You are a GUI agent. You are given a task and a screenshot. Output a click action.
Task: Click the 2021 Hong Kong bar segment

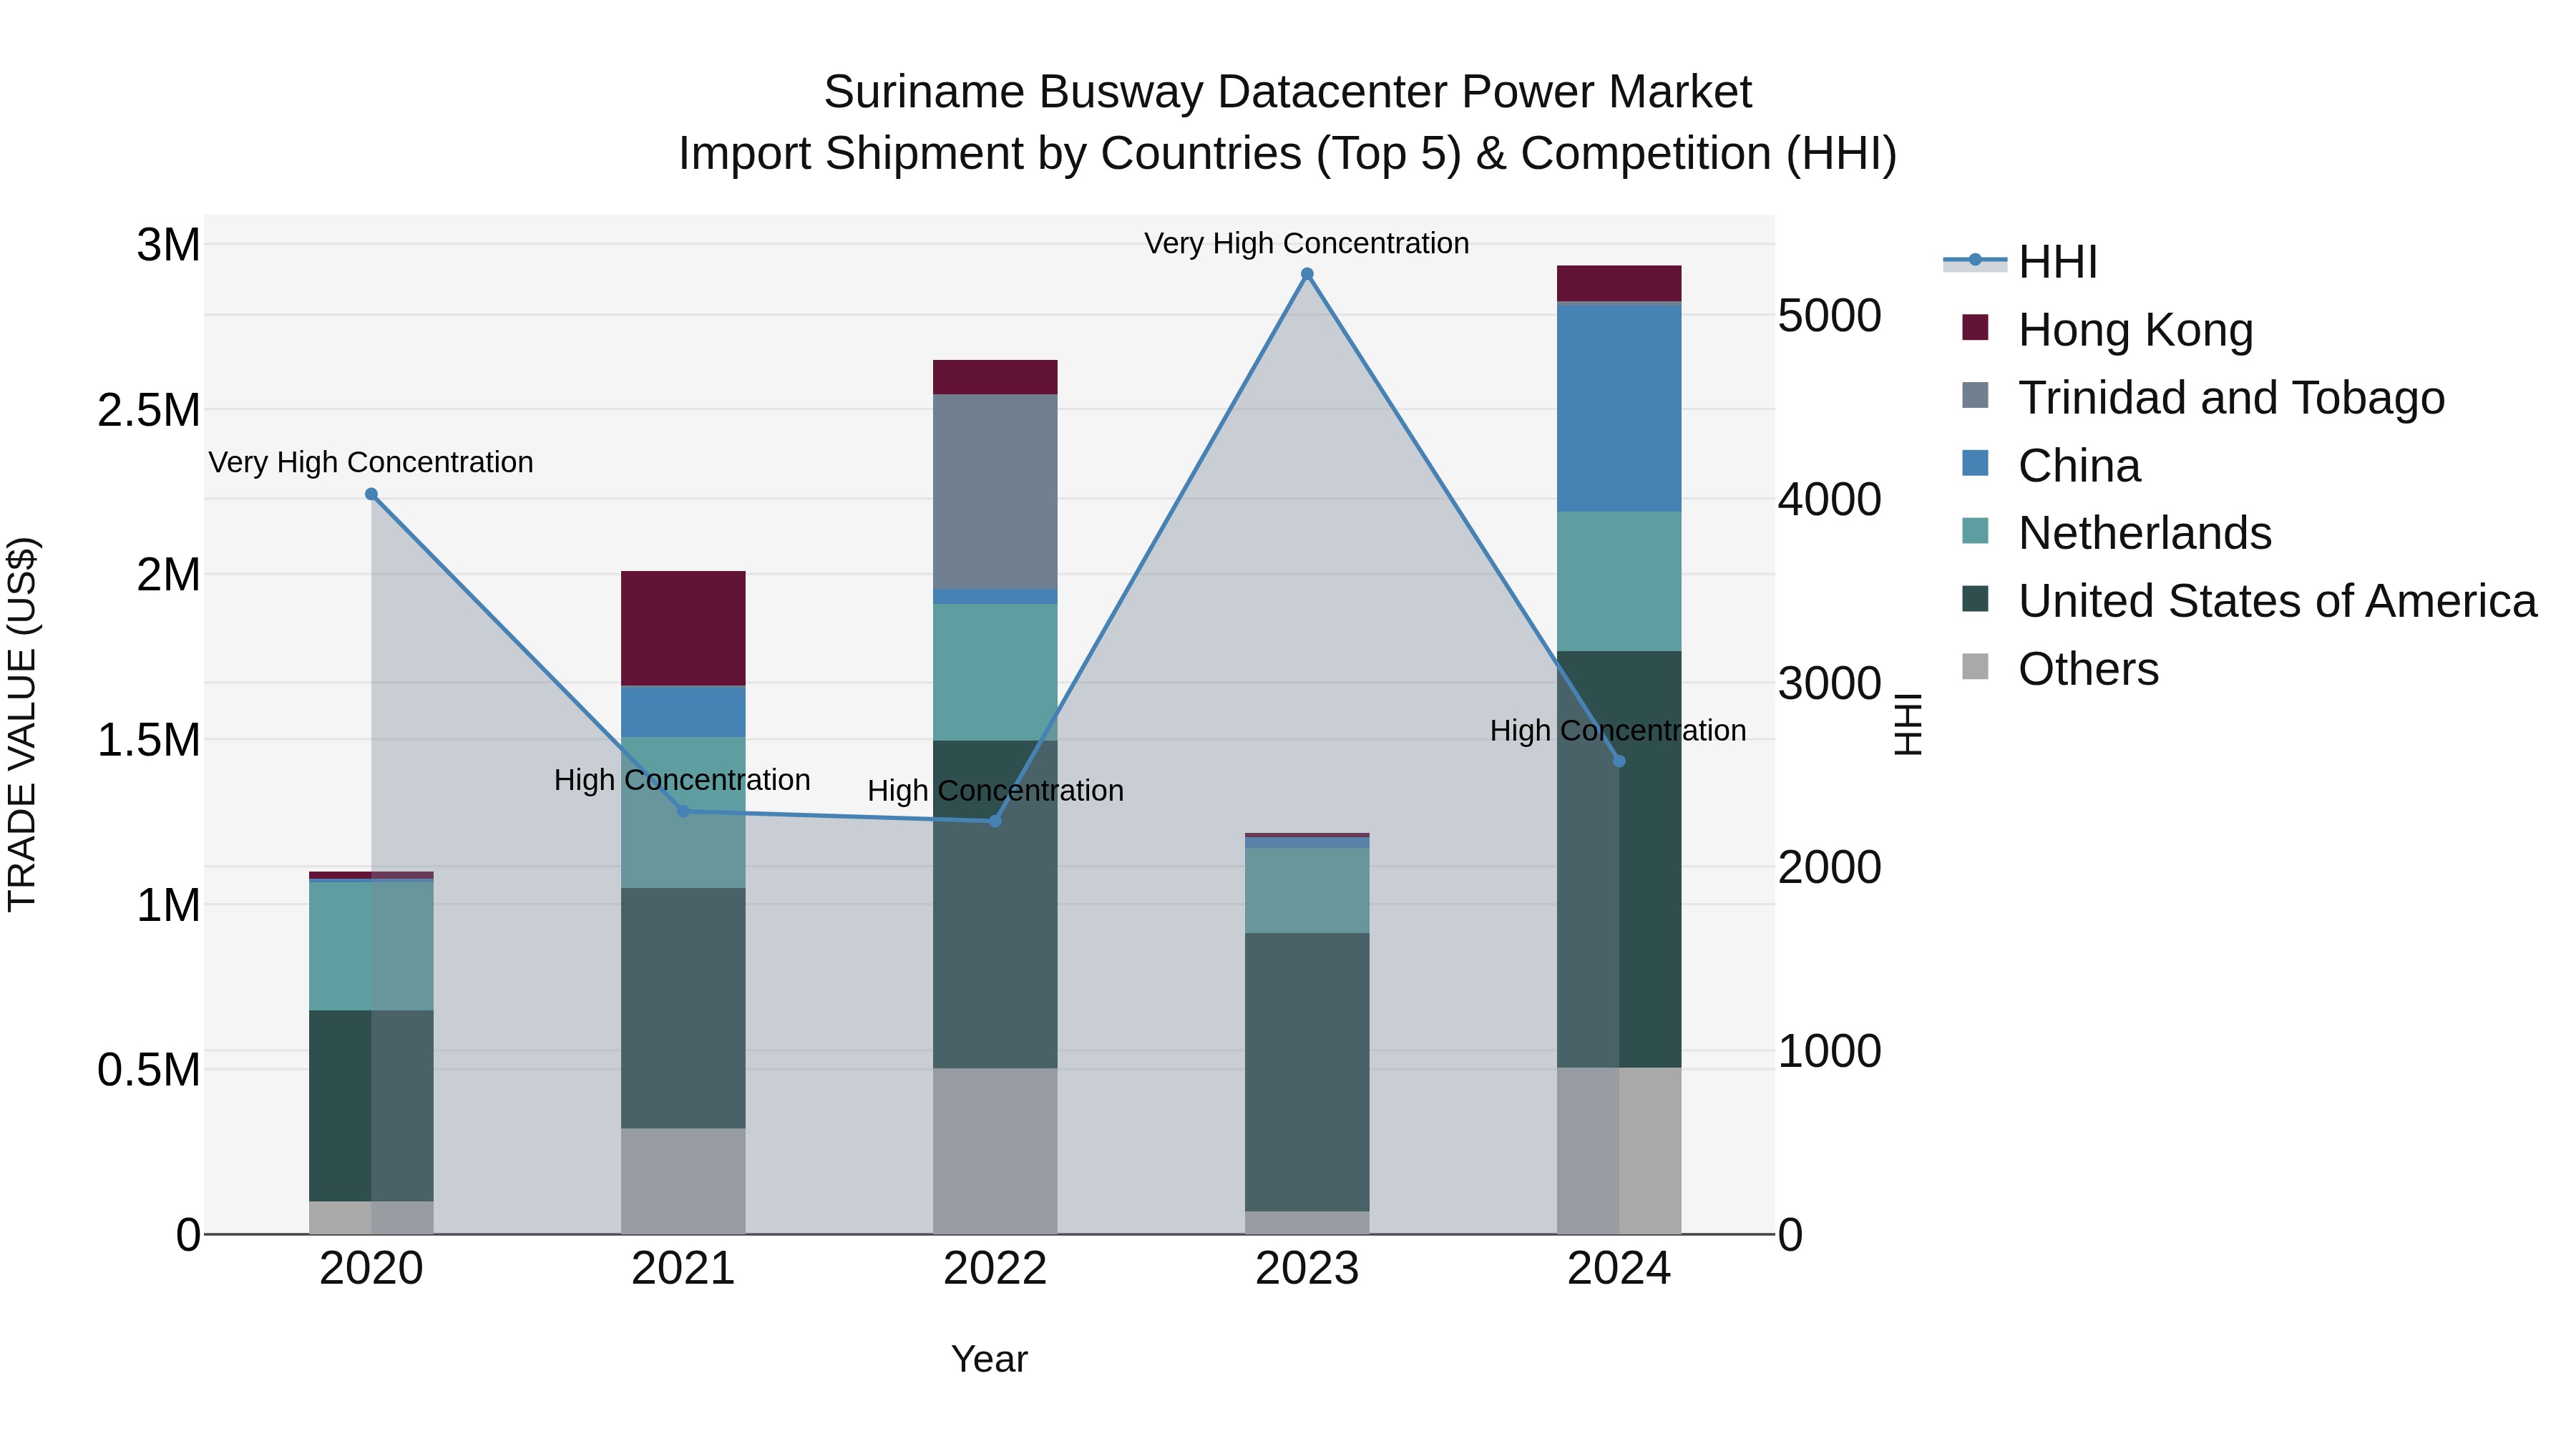tap(683, 628)
